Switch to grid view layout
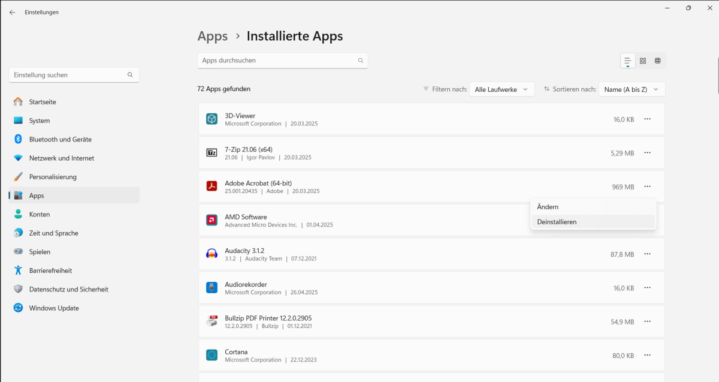 [643, 61]
